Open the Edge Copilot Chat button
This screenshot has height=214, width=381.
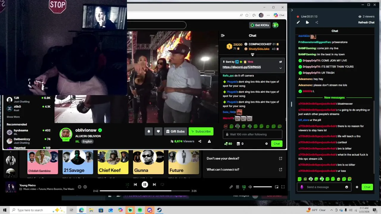pyautogui.click(x=279, y=15)
